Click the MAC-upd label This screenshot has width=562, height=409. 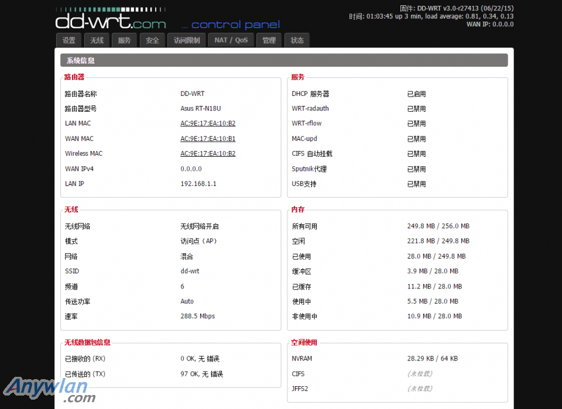click(x=304, y=139)
